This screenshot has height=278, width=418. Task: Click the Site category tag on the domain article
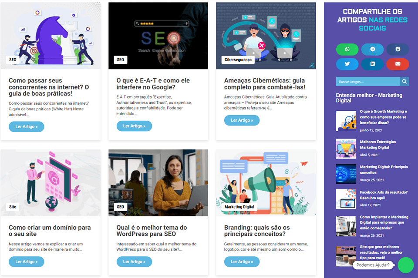pos(13,207)
